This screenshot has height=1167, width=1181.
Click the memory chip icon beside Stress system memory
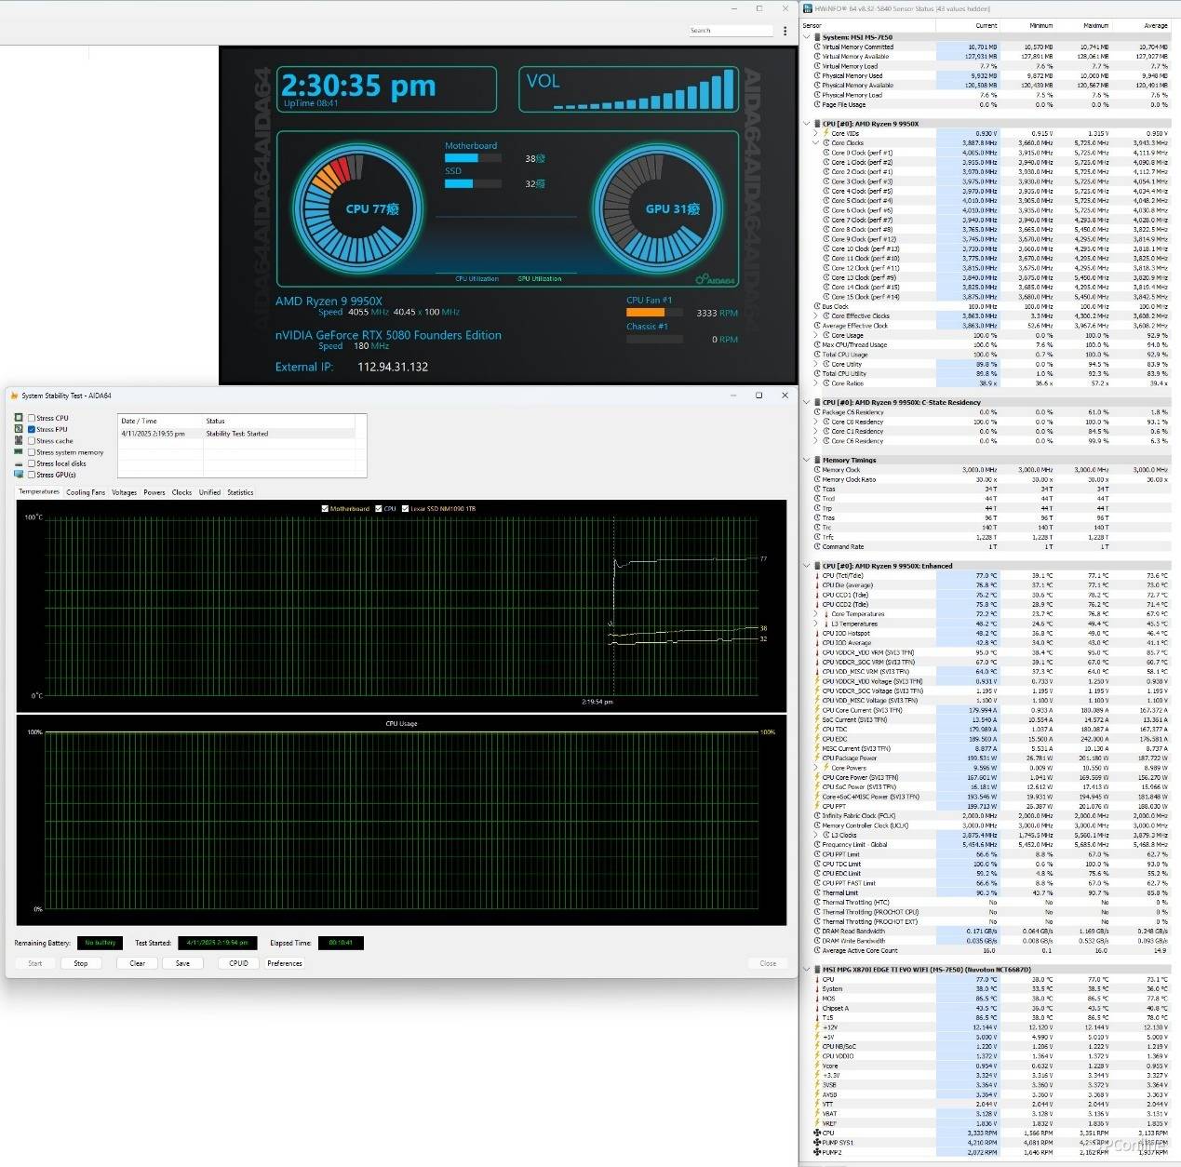(x=19, y=452)
